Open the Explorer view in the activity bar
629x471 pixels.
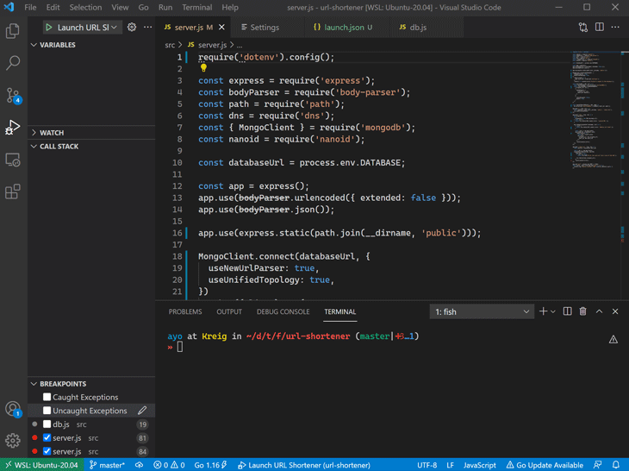point(13,30)
